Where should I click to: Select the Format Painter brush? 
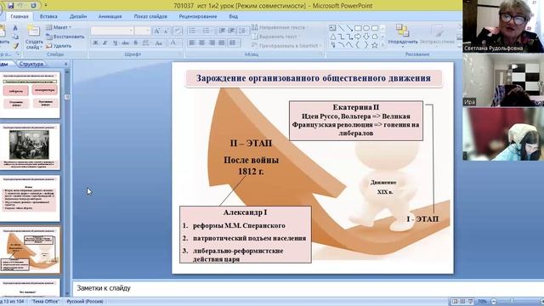tap(15, 45)
